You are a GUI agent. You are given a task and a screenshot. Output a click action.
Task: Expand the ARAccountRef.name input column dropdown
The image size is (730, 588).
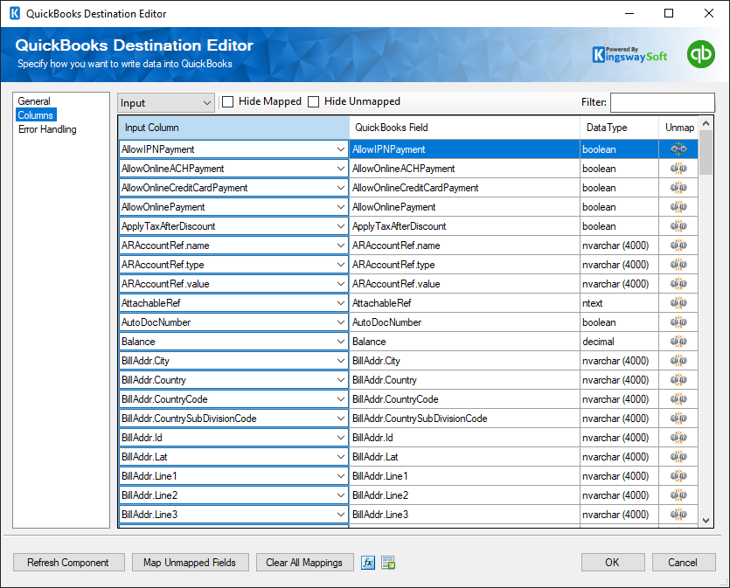click(341, 246)
